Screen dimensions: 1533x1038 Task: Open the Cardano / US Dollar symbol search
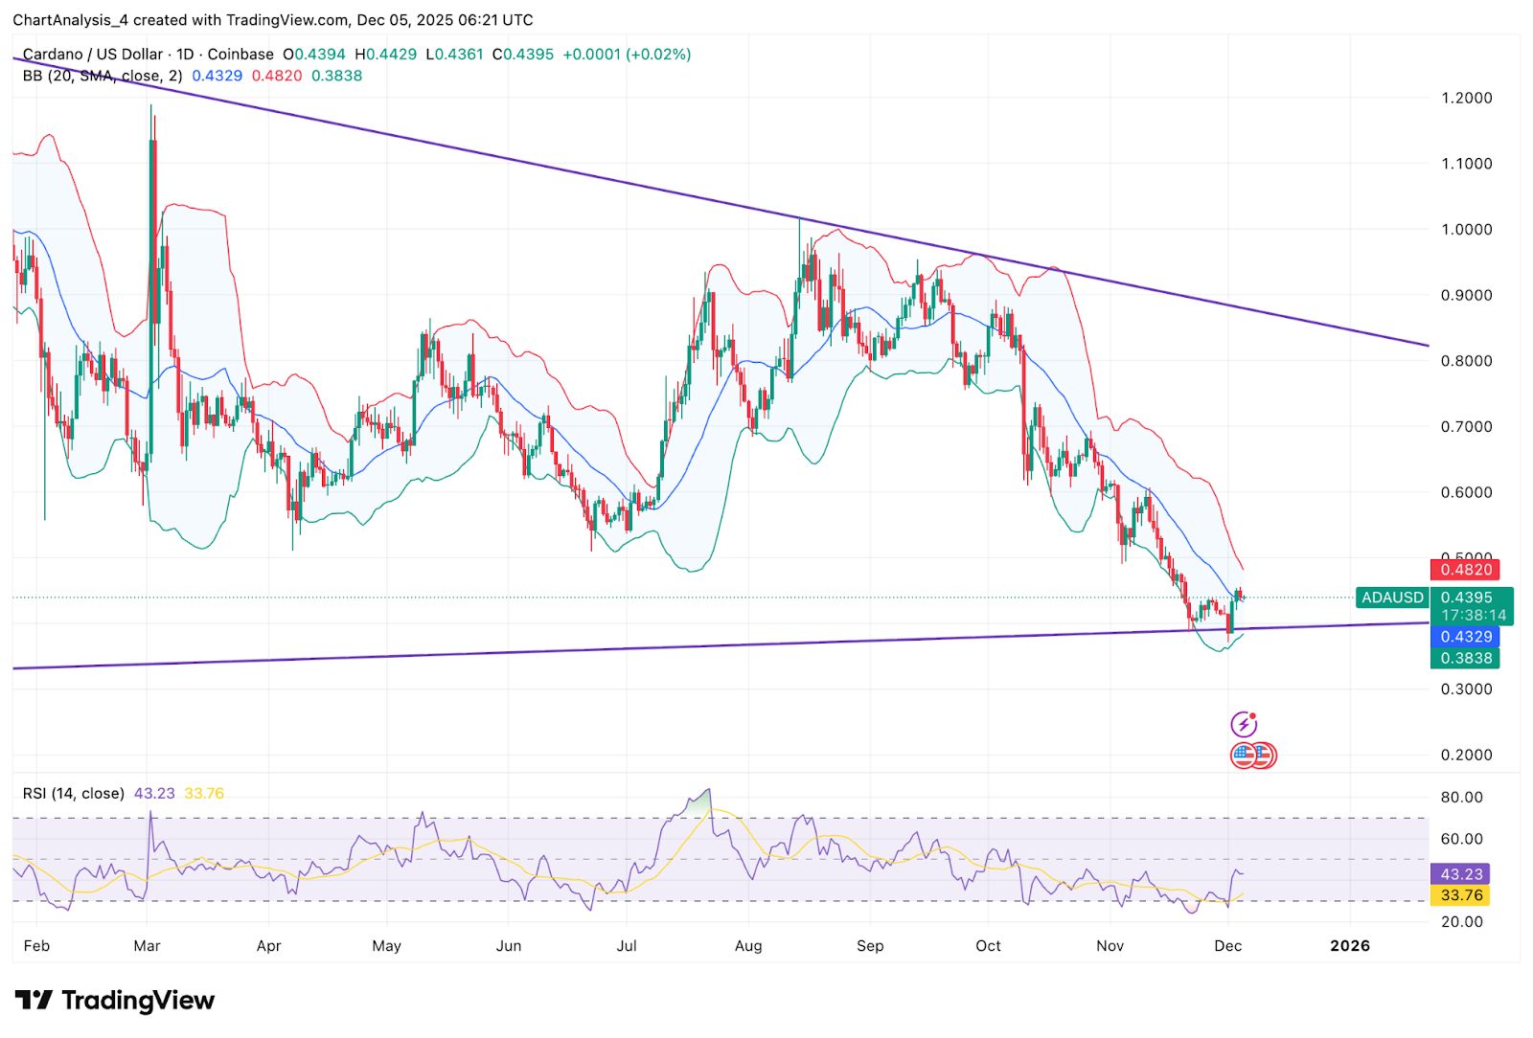[x=91, y=55]
